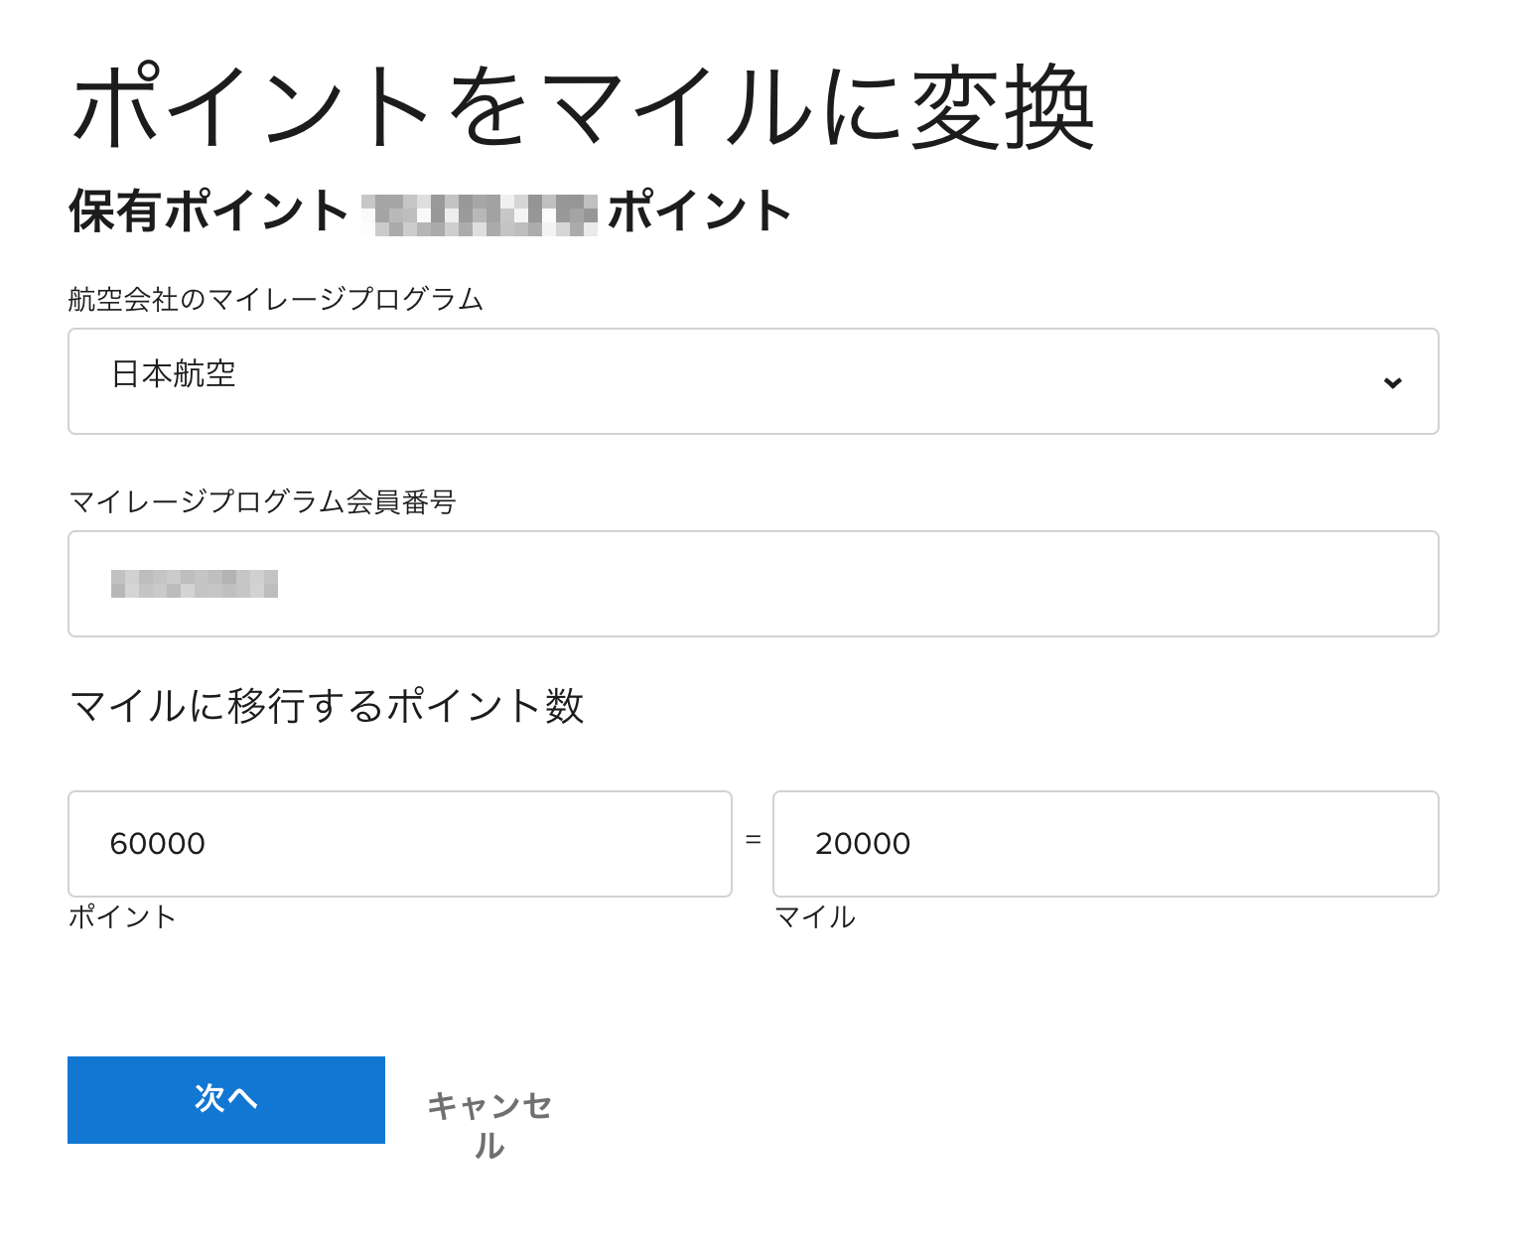Viewport: 1523px width, 1255px height.
Task: Select the 日本航空 text in dropdown
Action: 173,374
